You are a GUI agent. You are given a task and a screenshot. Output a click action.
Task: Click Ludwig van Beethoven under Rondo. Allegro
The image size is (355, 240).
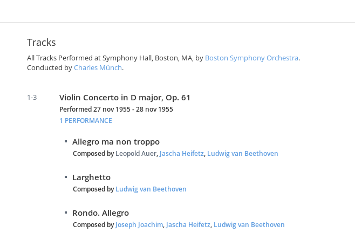249,224
